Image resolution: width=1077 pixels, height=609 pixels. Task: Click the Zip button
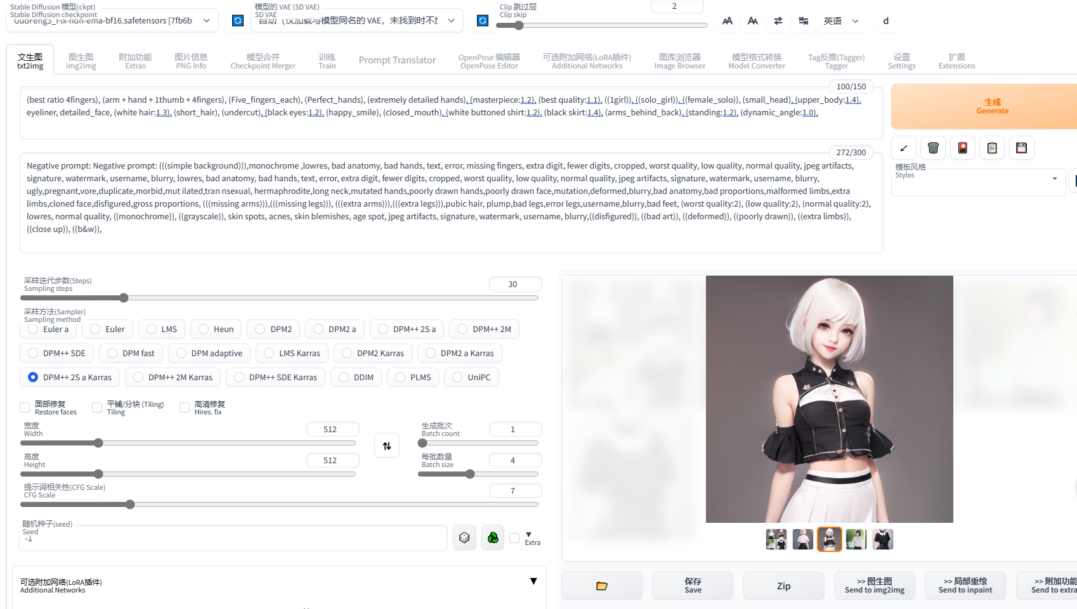click(783, 586)
